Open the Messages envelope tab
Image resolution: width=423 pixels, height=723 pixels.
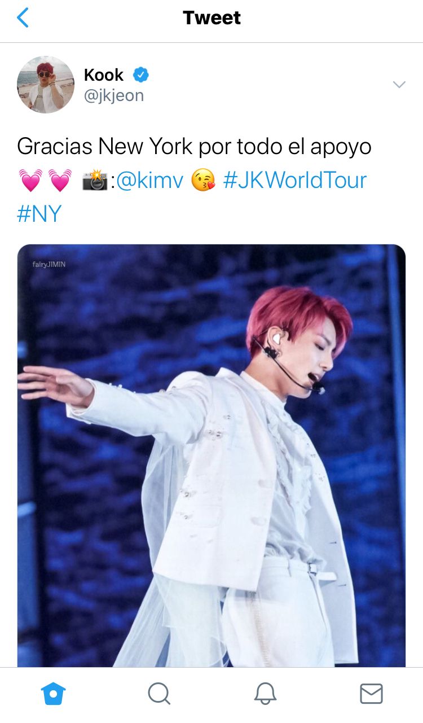371,694
